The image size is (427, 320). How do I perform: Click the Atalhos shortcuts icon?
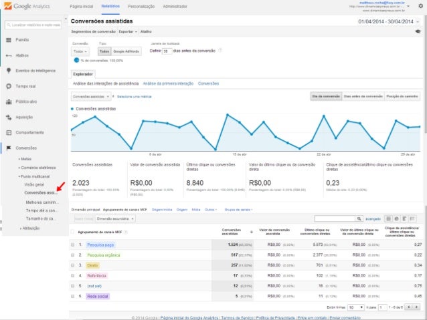[8, 55]
